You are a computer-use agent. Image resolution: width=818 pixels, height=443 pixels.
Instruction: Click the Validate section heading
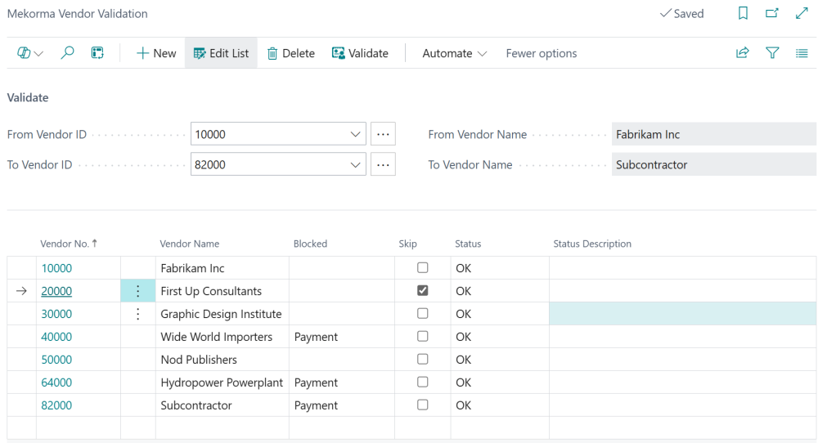[x=28, y=97]
